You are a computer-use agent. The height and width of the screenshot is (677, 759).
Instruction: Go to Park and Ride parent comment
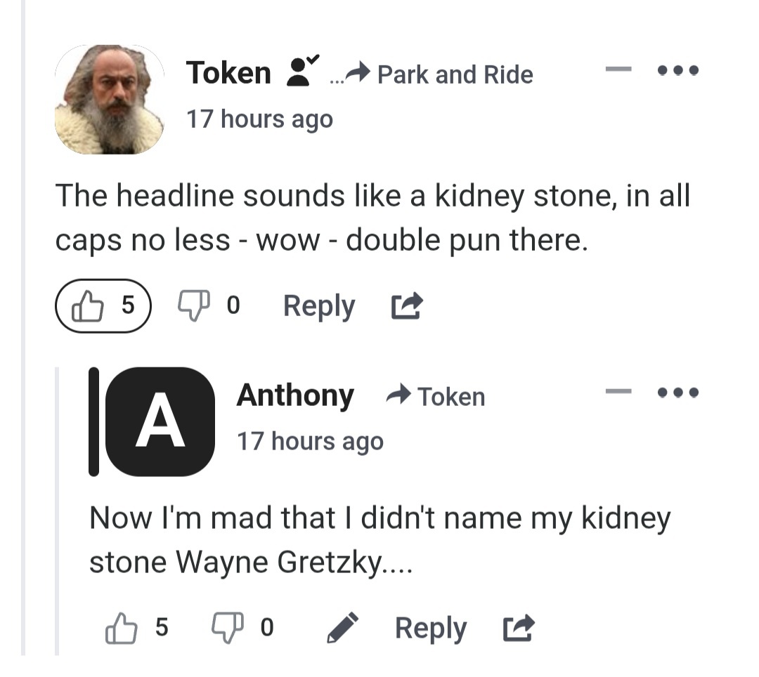454,74
